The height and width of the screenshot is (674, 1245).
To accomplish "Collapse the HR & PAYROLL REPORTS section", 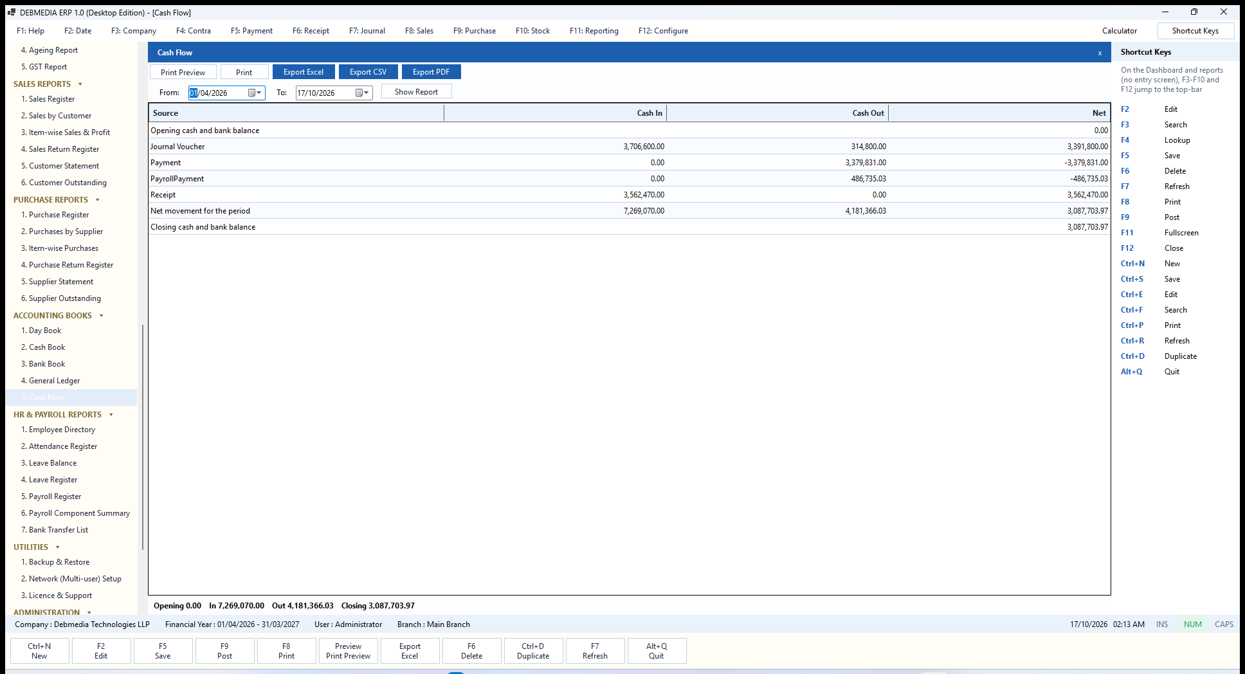I will coord(111,415).
